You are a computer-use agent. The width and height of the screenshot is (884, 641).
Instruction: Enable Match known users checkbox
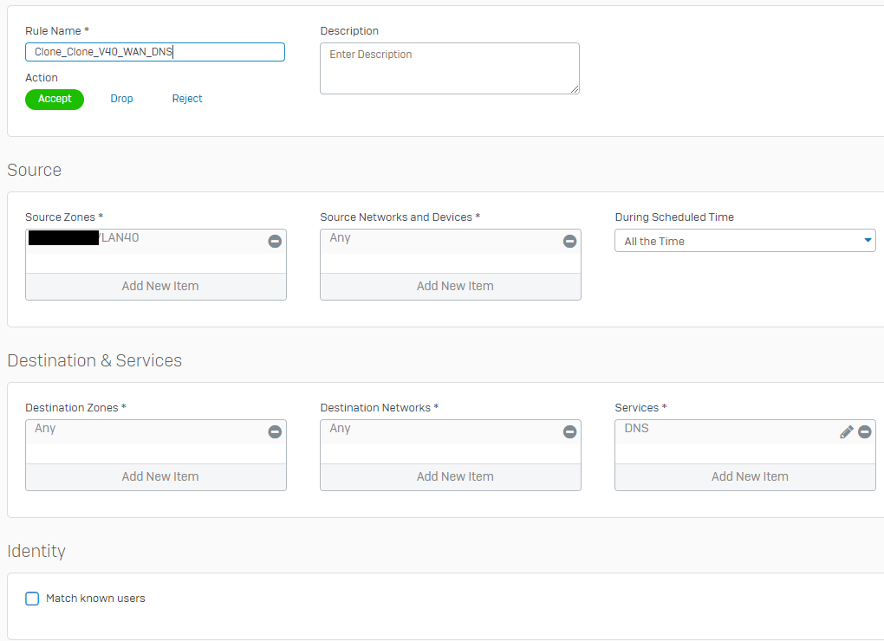[x=32, y=599]
